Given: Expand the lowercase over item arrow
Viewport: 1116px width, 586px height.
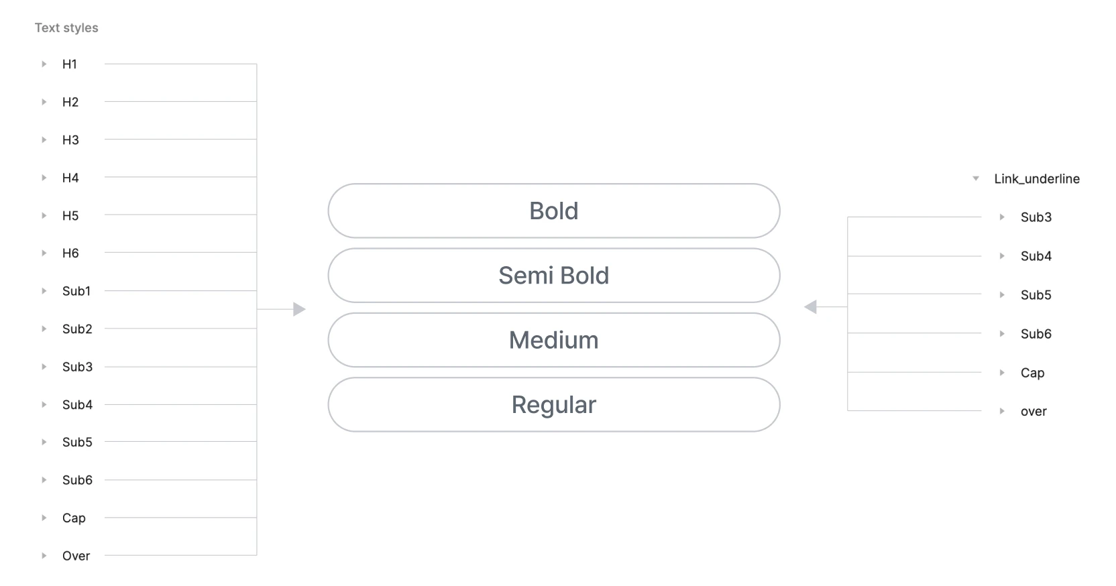Looking at the screenshot, I should coord(1002,412).
